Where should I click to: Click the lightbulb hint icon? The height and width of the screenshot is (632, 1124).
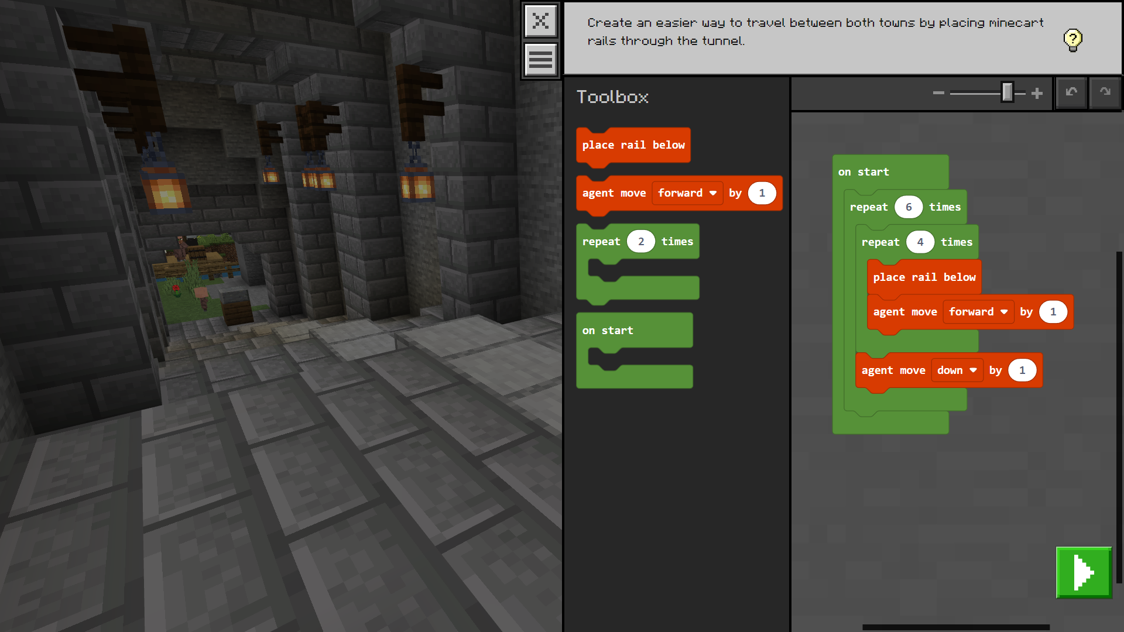(x=1072, y=40)
